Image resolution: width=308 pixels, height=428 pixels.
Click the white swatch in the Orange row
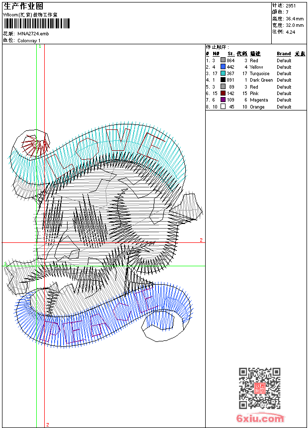[223, 107]
